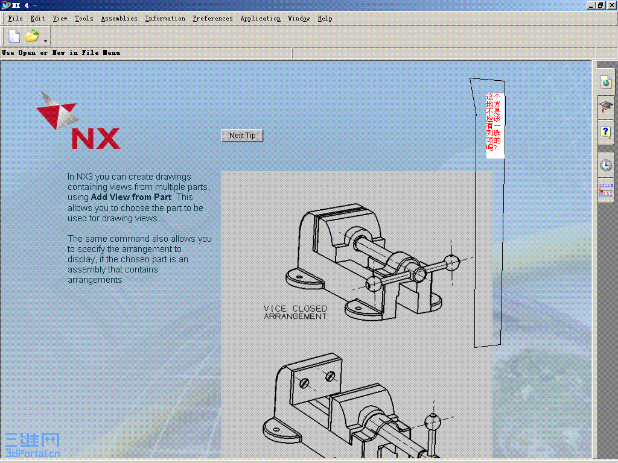618x463 pixels.
Task: Open the Internet Explorer sidebar tab
Action: [x=606, y=82]
